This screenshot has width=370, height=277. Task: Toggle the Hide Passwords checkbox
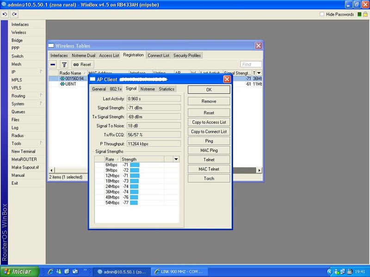[322, 14]
